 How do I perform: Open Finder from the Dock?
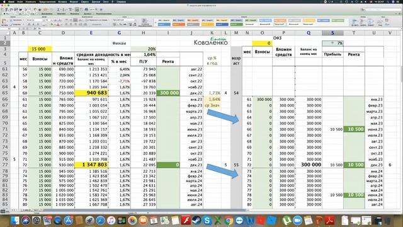tap(15, 221)
